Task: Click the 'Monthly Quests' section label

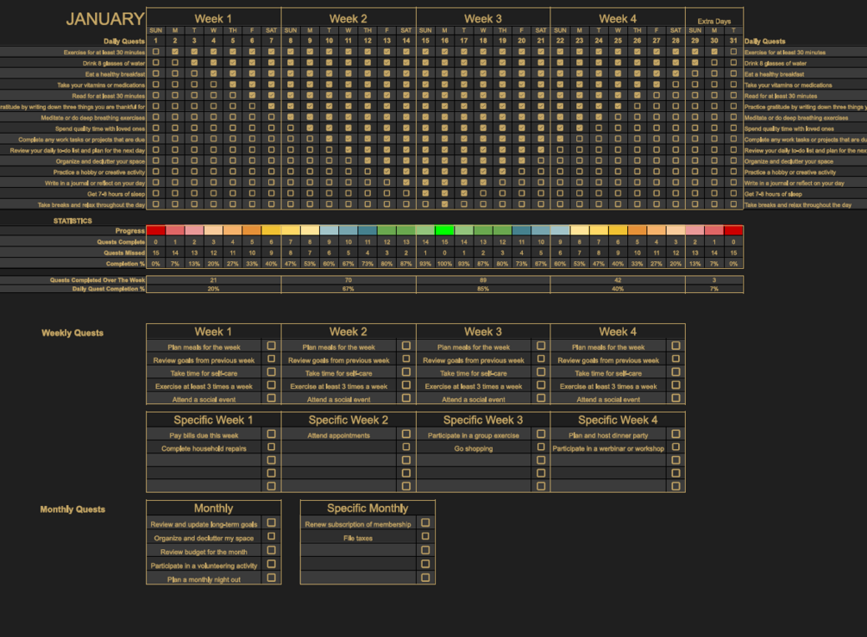Action: click(72, 509)
